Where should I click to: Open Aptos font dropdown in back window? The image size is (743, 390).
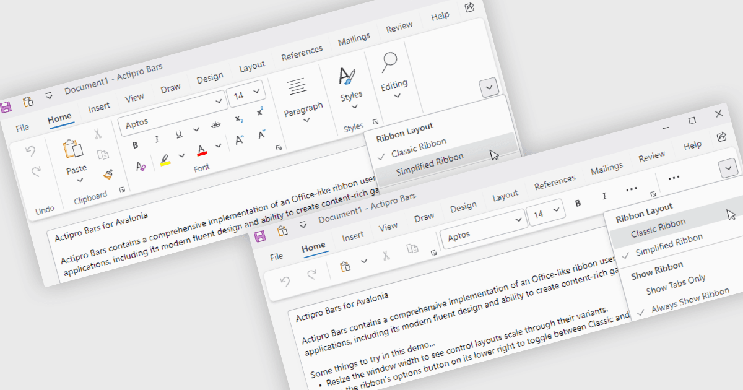tap(218, 100)
